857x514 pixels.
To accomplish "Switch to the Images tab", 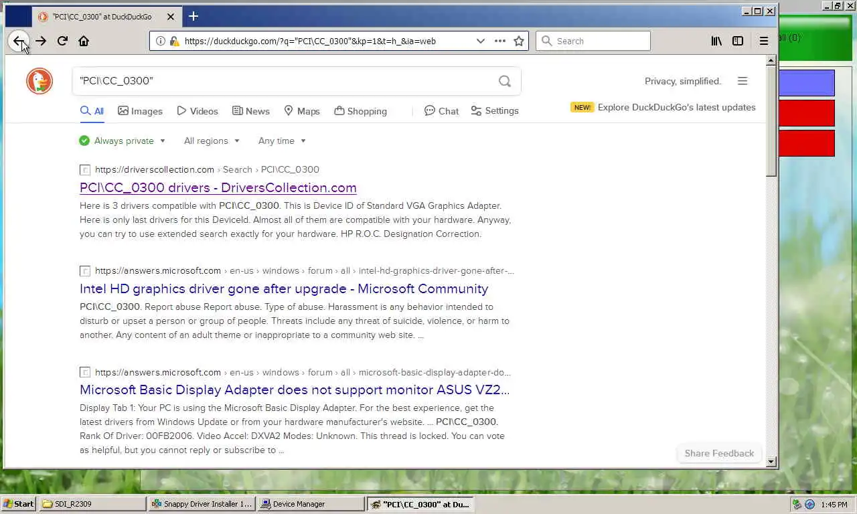I will coord(140,111).
